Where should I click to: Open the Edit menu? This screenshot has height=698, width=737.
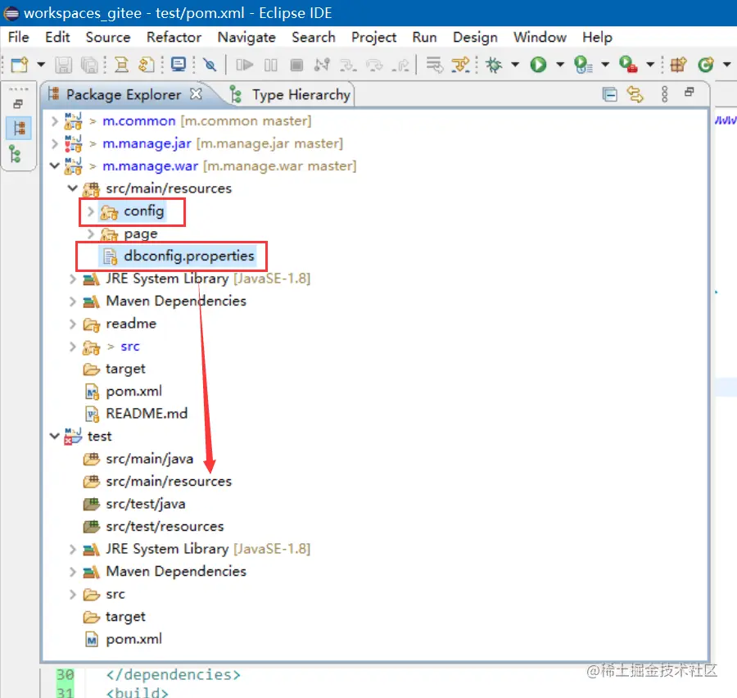coord(57,37)
